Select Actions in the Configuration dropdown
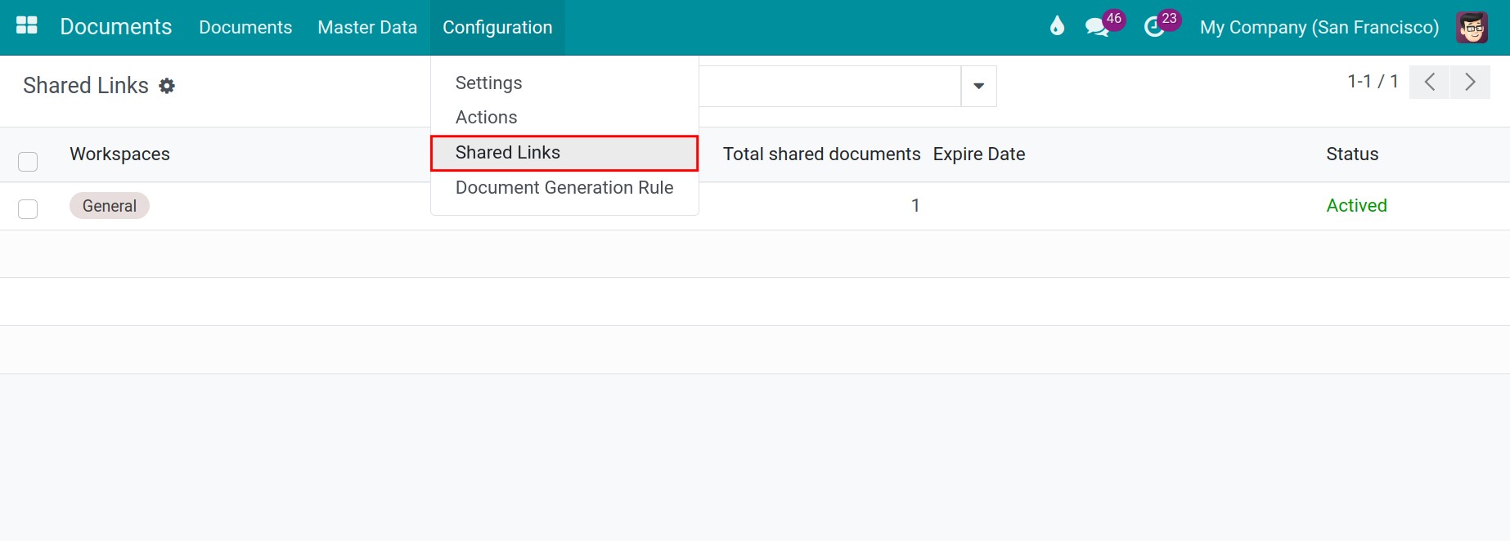This screenshot has height=541, width=1510. (x=486, y=118)
